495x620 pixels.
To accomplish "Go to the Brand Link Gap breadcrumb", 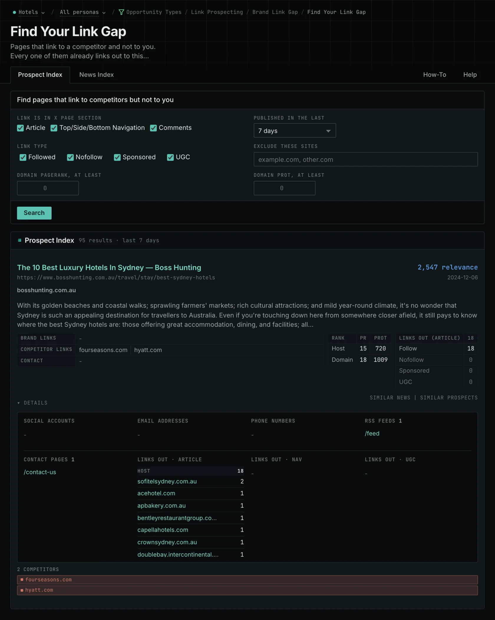I will pyautogui.click(x=275, y=12).
